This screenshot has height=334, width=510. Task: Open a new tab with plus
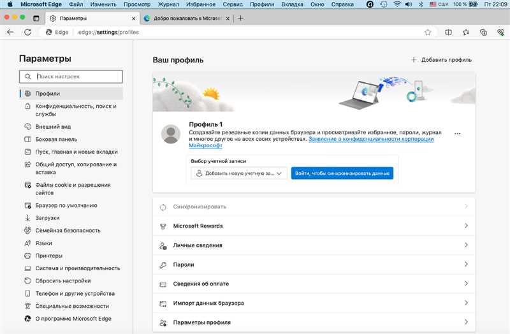[240, 18]
